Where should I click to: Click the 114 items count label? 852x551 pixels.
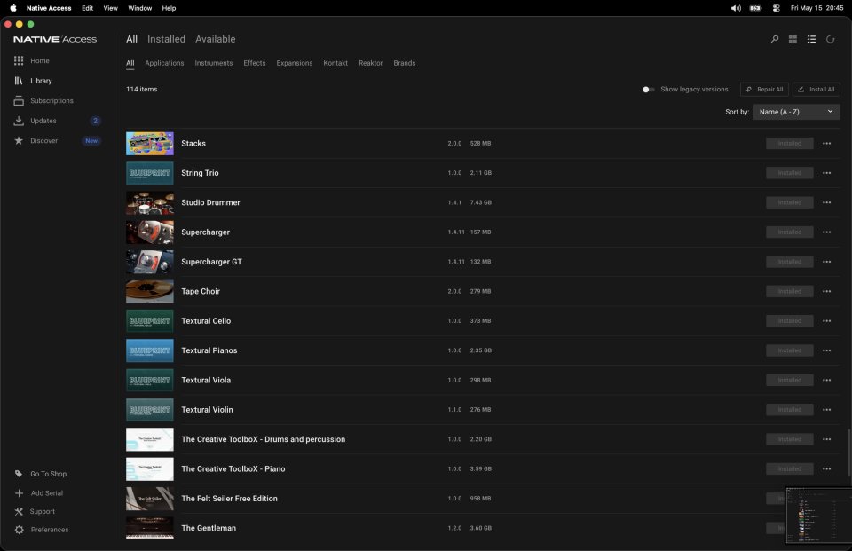pos(141,89)
